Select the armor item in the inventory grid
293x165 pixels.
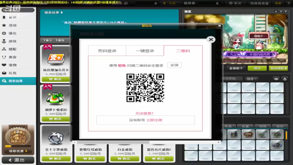coord(234,134)
